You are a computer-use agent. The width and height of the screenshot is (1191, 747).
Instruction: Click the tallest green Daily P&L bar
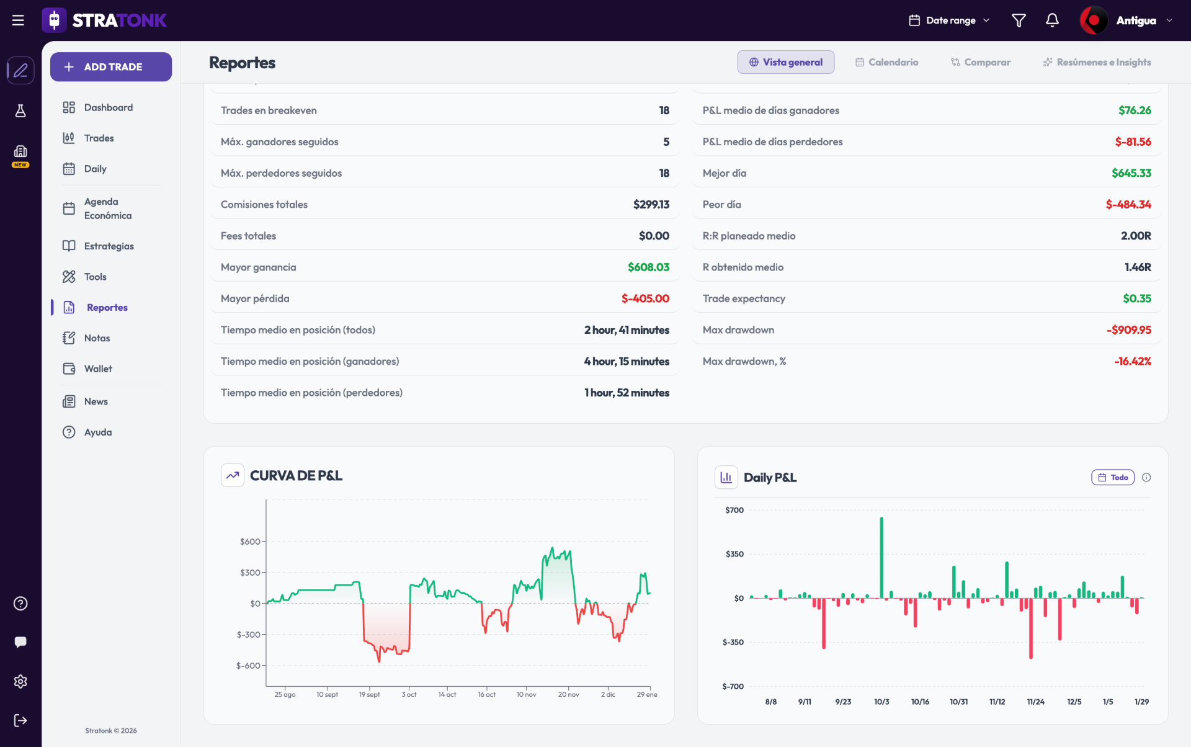pos(881,557)
